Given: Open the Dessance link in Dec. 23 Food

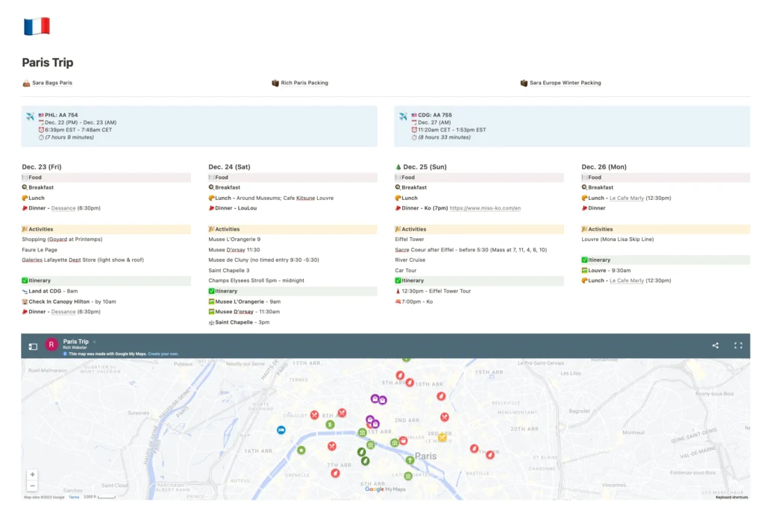Looking at the screenshot, I should tap(63, 208).
